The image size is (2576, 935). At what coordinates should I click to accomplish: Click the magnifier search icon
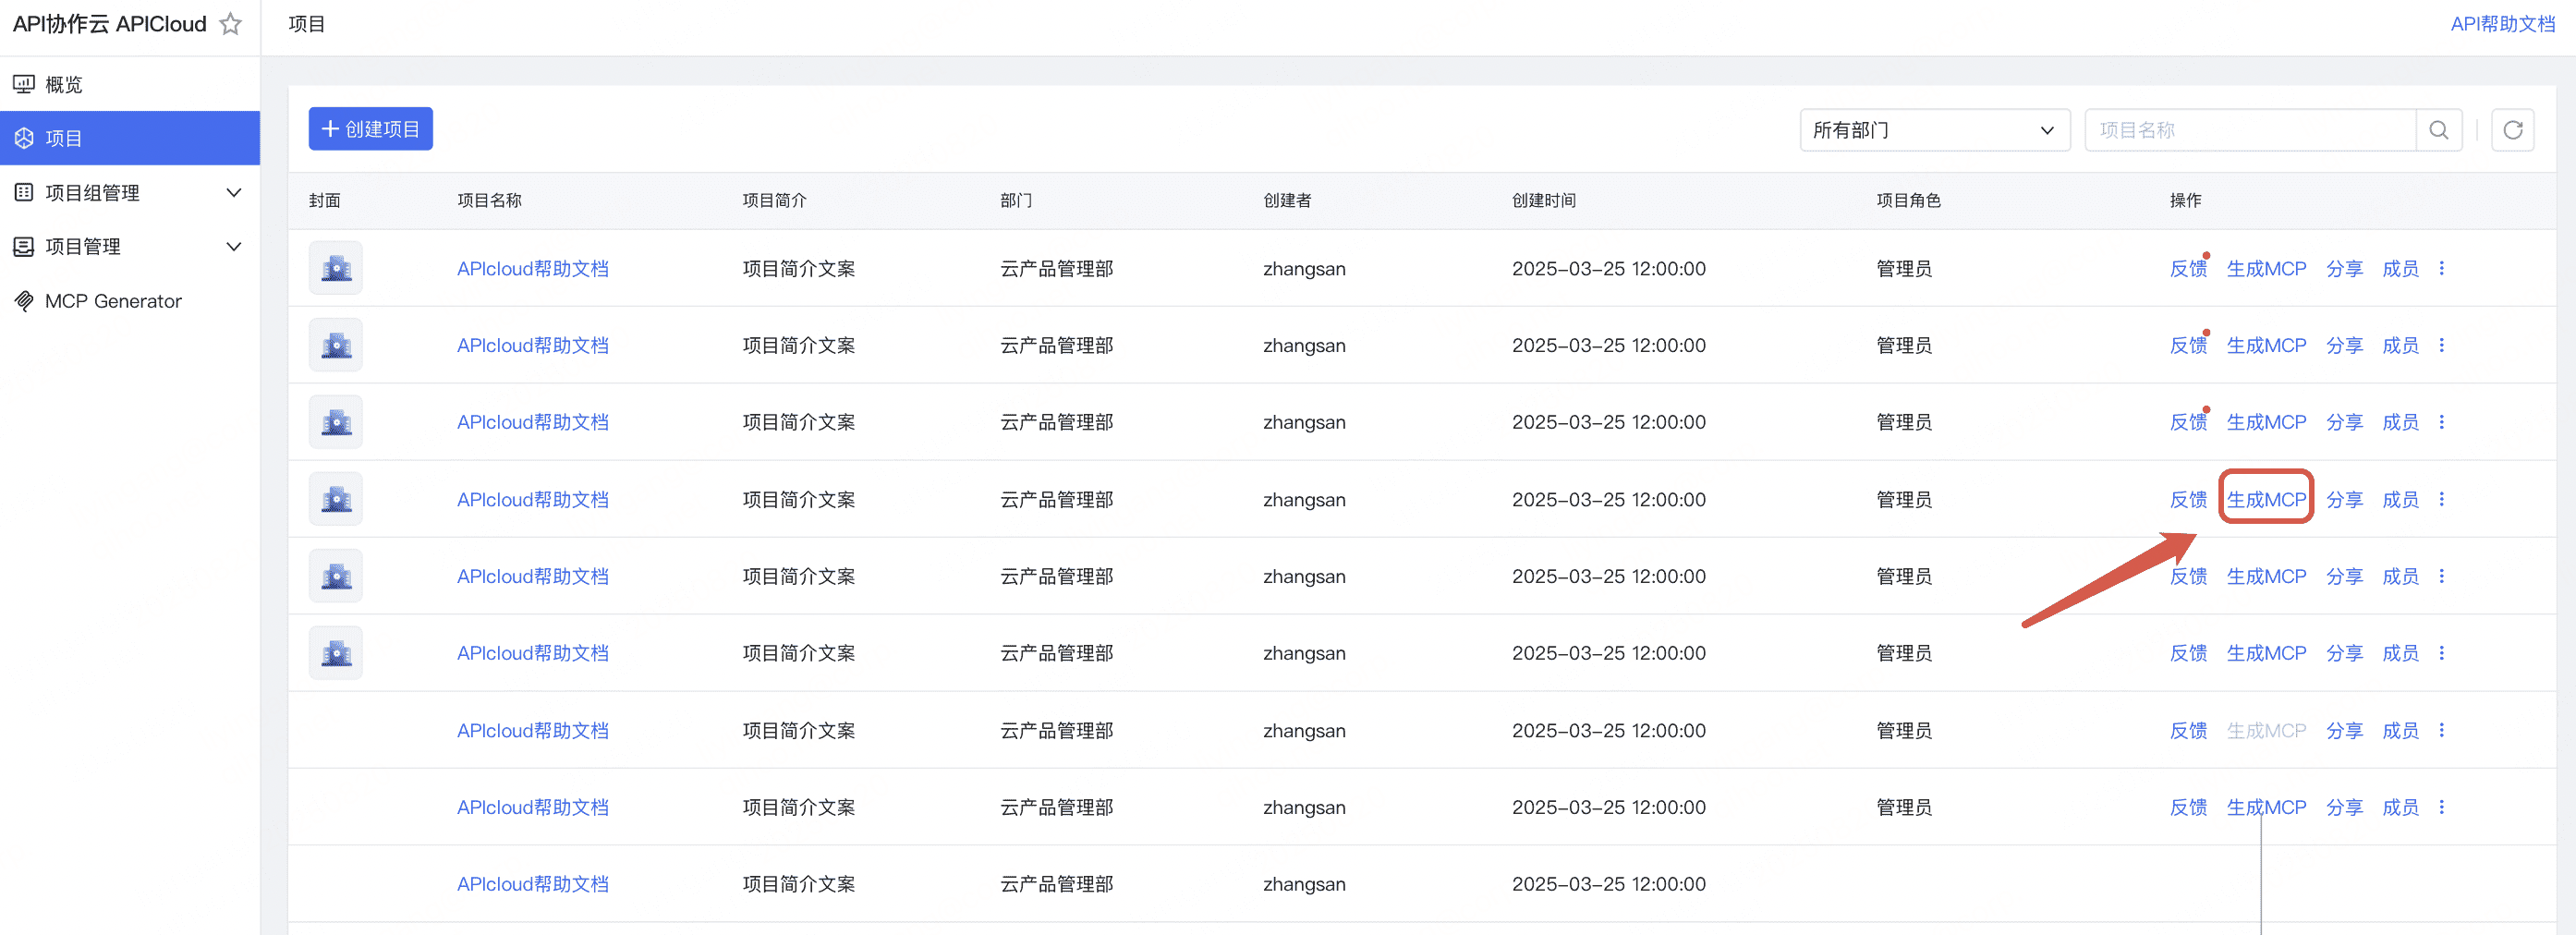pyautogui.click(x=2439, y=130)
